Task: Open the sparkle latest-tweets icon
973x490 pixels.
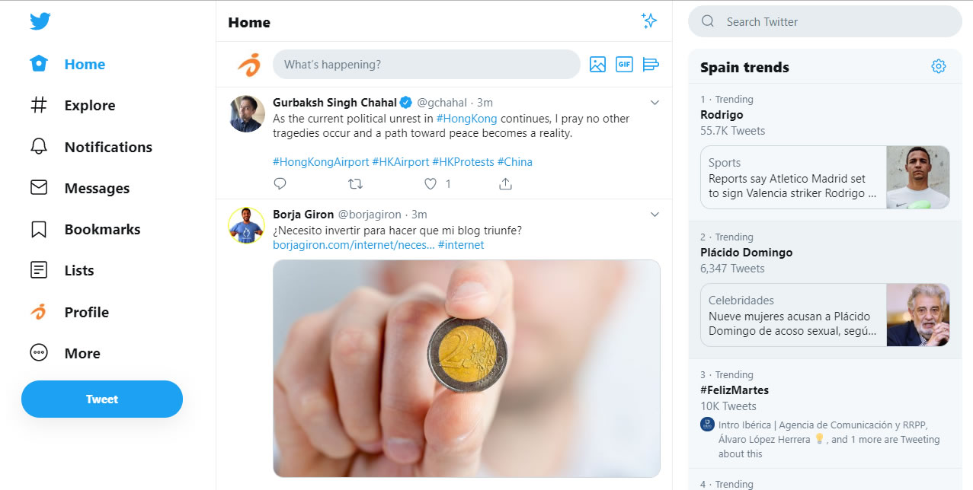Action: coord(649,21)
